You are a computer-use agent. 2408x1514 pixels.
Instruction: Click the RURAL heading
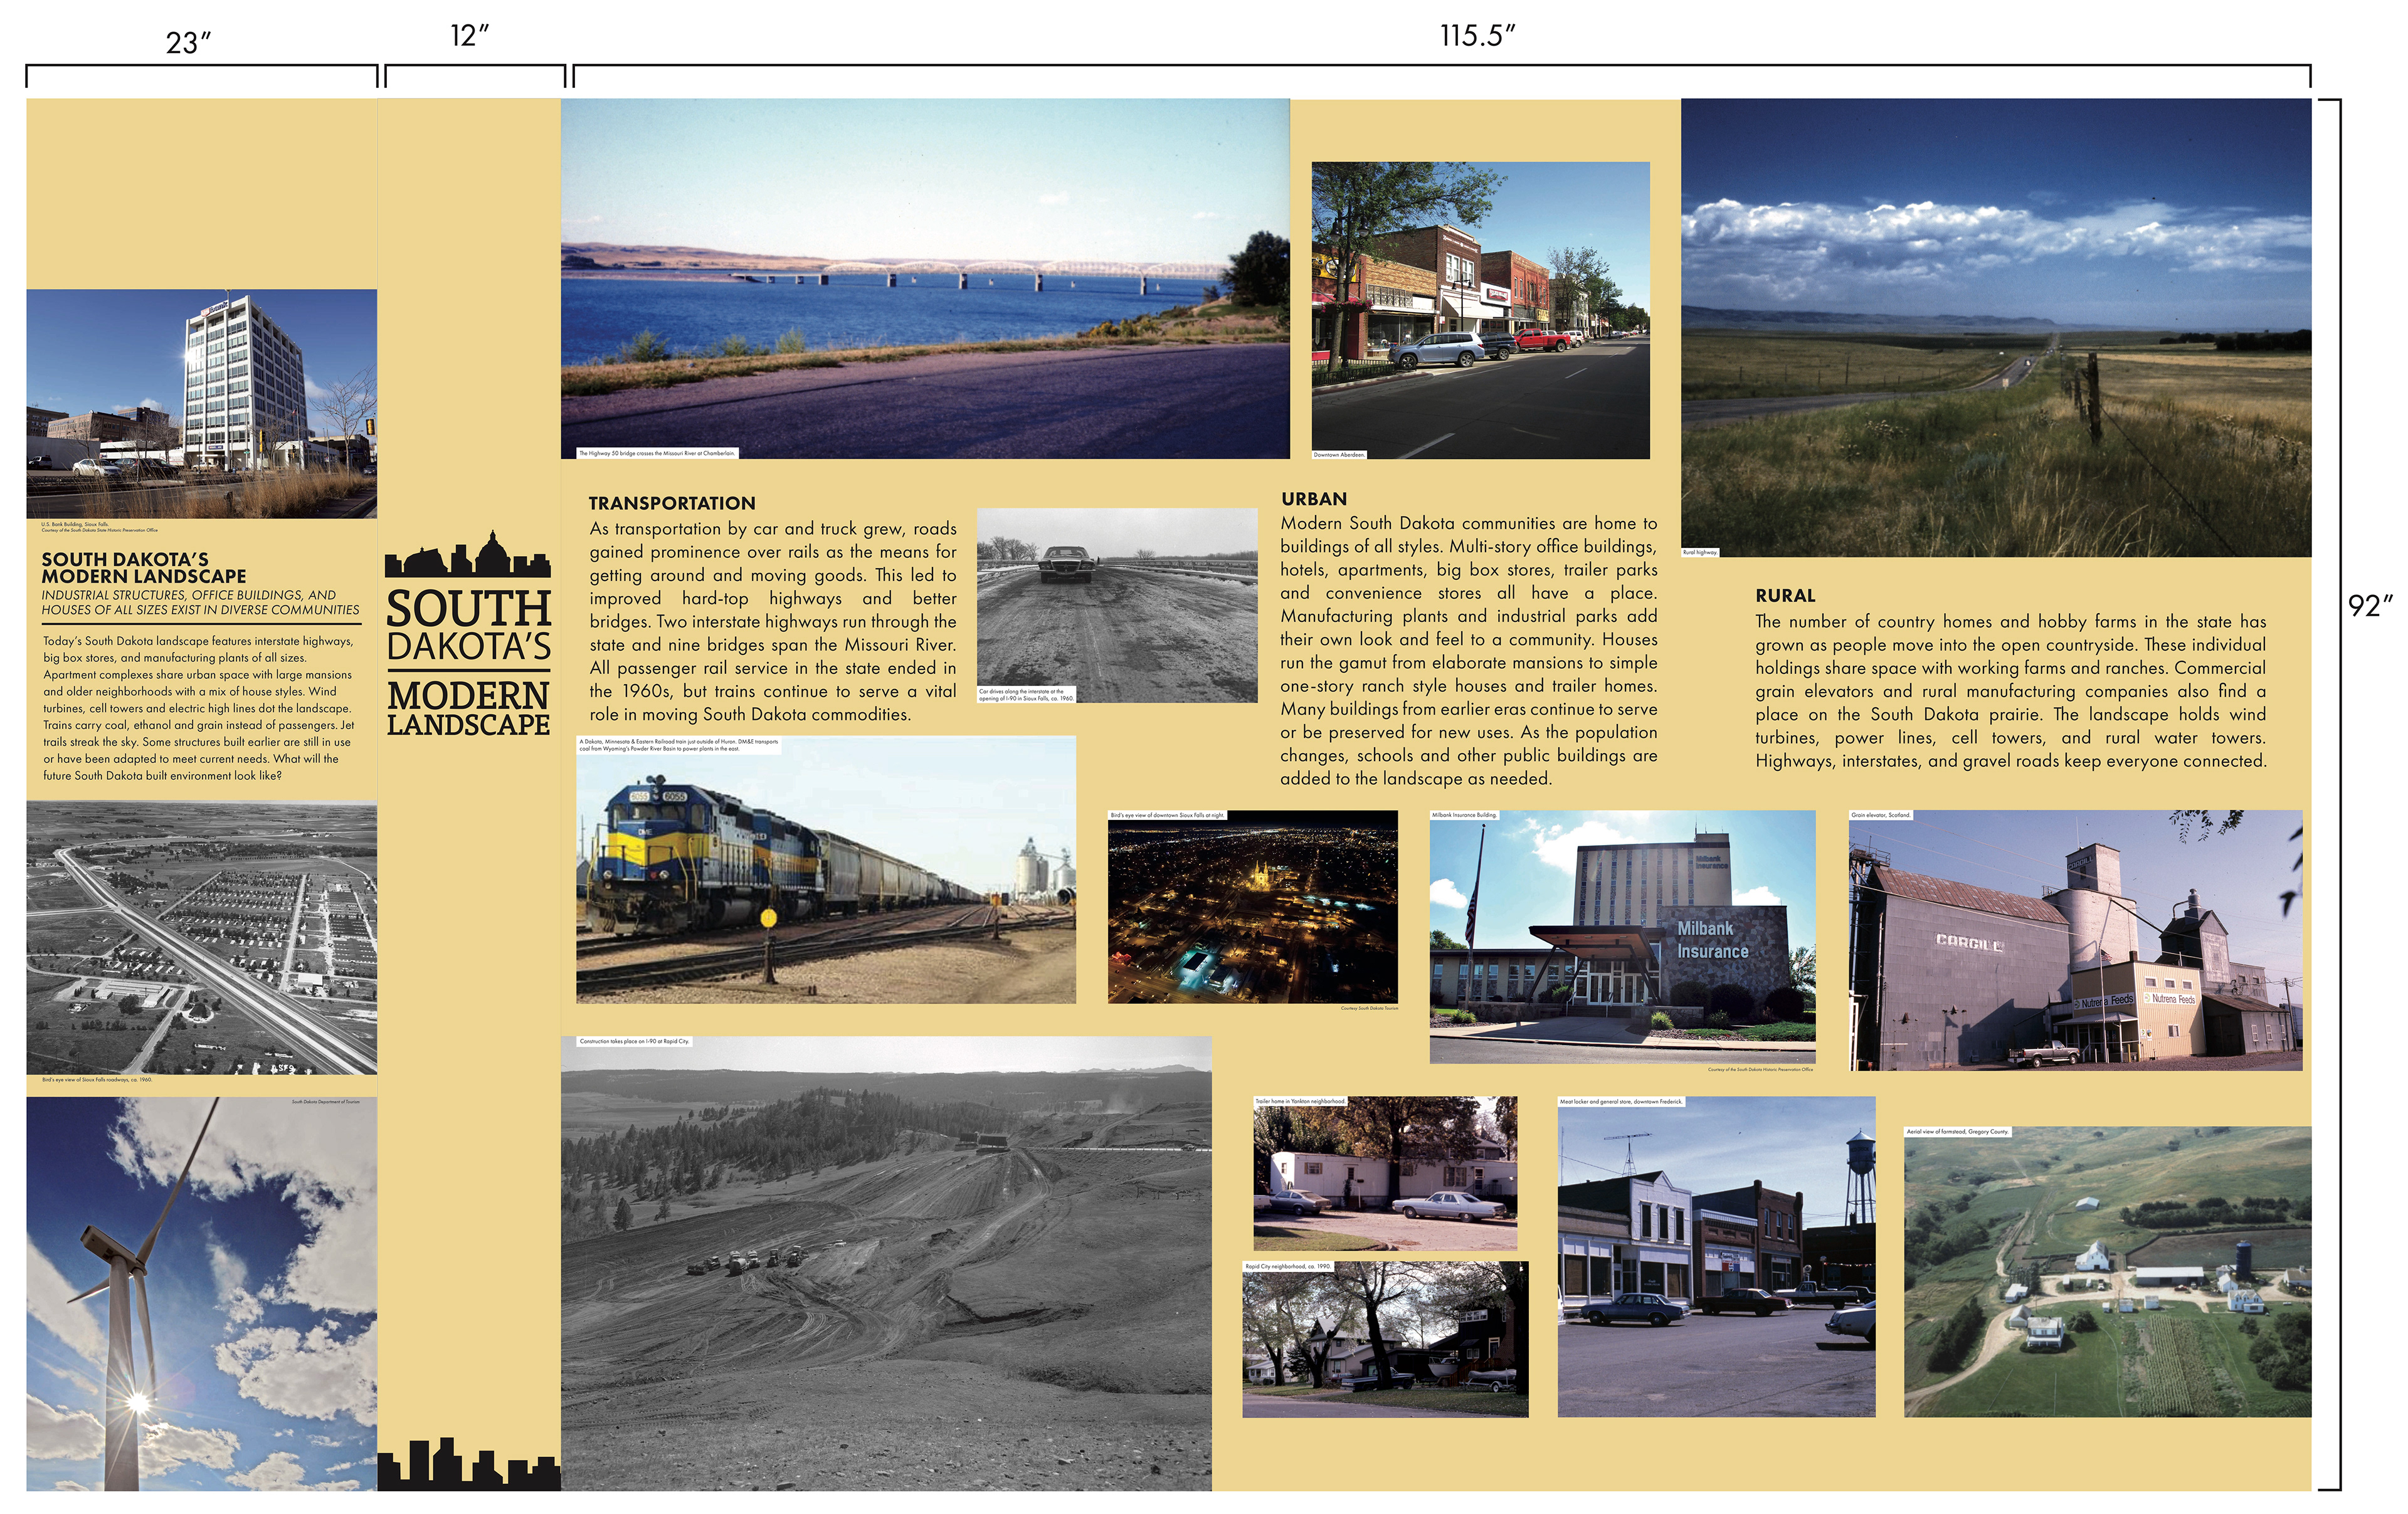point(1785,595)
